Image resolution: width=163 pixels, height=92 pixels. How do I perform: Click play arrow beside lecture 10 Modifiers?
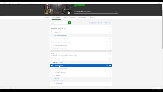52,75
